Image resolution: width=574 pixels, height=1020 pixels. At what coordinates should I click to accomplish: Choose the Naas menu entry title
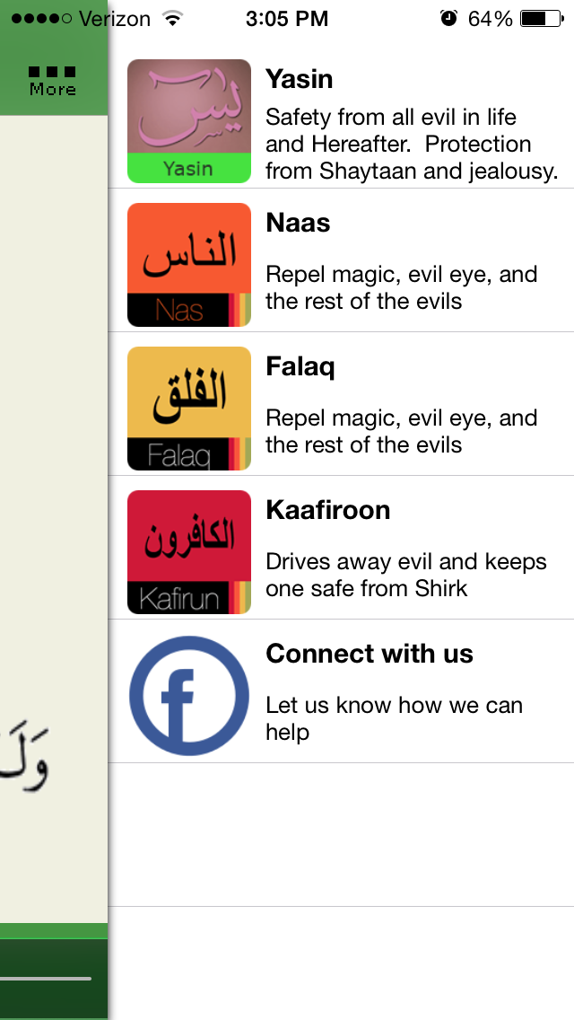299,223
